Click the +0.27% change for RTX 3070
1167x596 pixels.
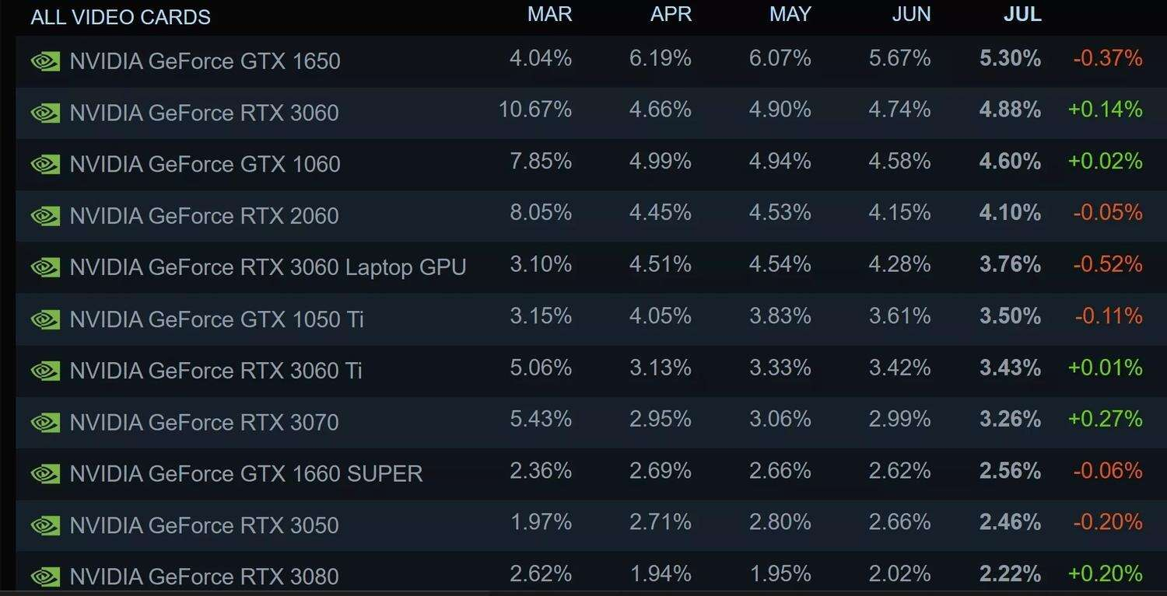(x=1105, y=419)
